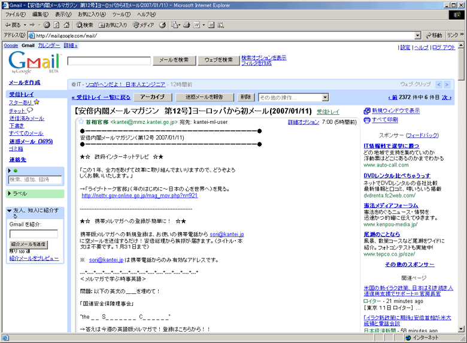The image size is (467, 343).
Task: Go to next message via 次 link
Action: (x=446, y=98)
